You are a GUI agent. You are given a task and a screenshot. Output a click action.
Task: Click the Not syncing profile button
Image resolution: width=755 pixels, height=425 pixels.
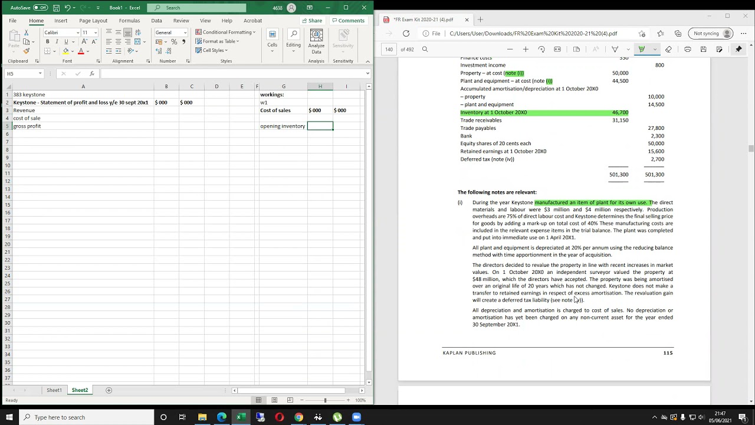click(711, 34)
